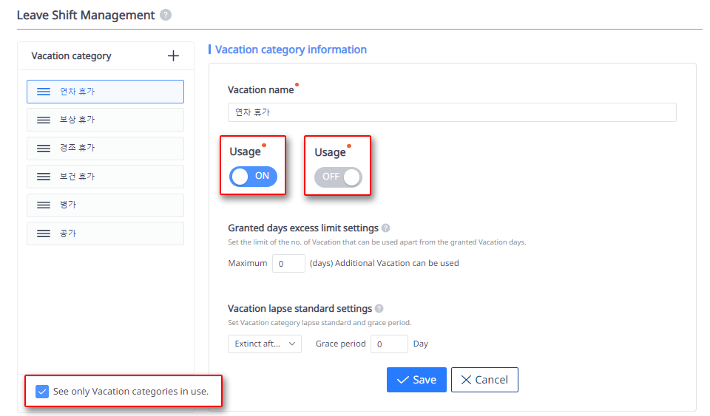This screenshot has width=710, height=416.
Task: Click the drag handle icon of 공가
Action: pos(44,233)
